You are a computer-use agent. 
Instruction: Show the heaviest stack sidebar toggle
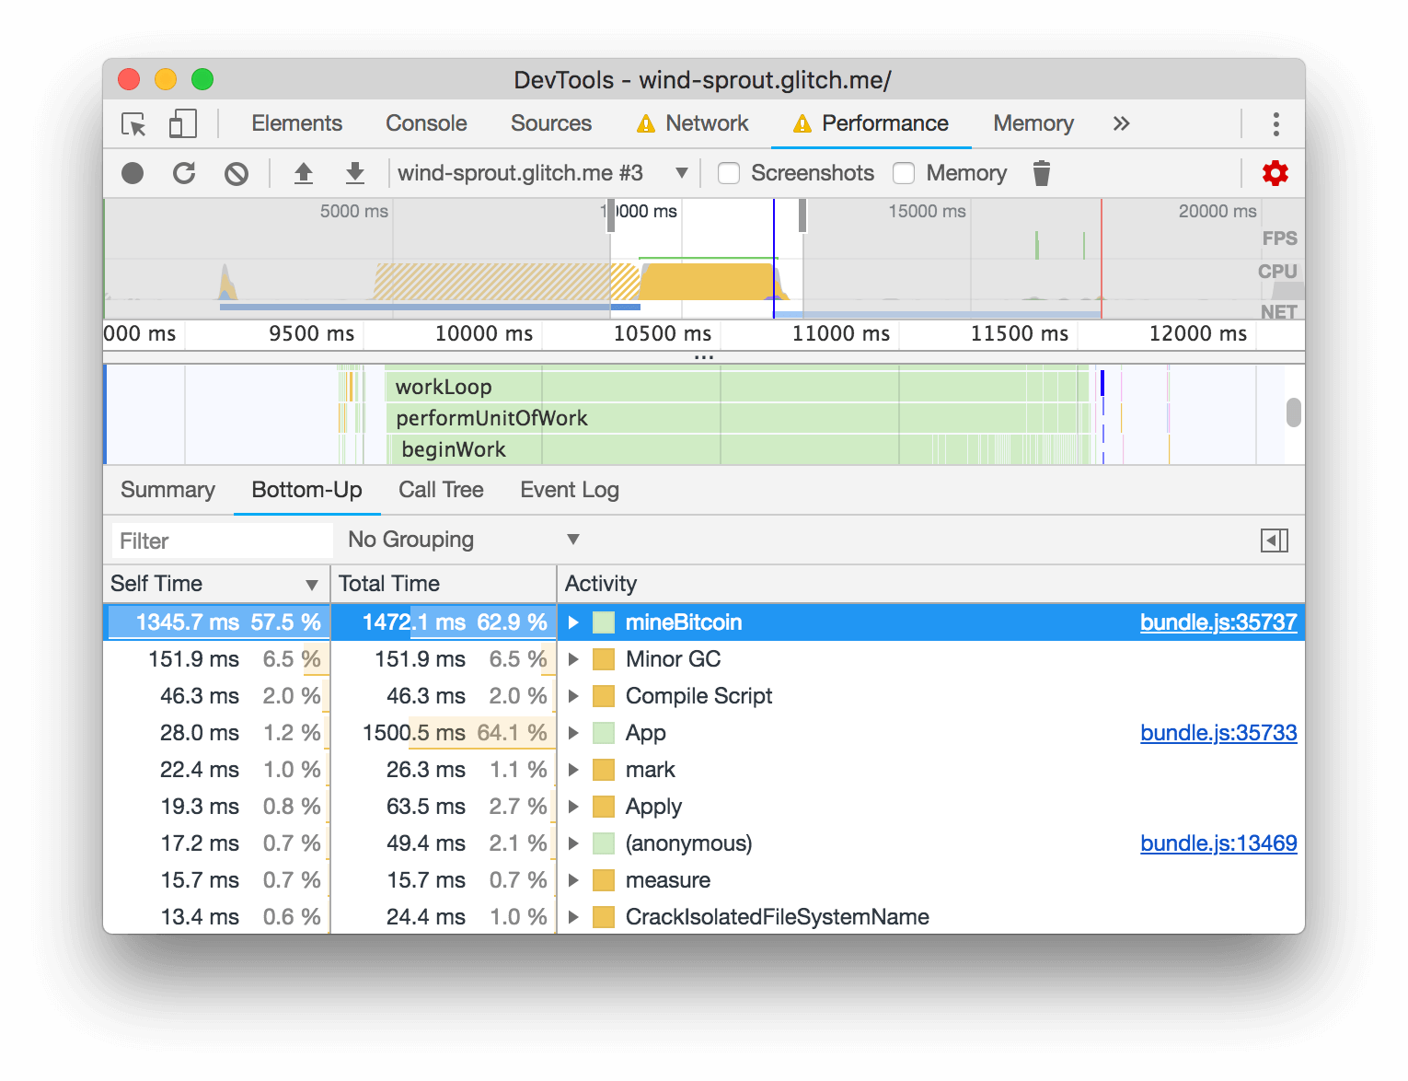pyautogui.click(x=1275, y=540)
